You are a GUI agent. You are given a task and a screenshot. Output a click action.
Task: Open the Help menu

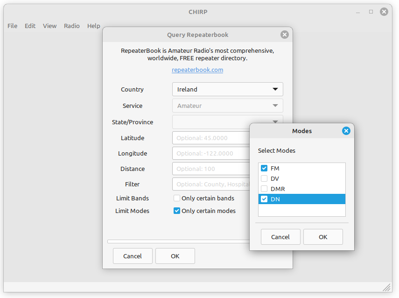(x=94, y=26)
